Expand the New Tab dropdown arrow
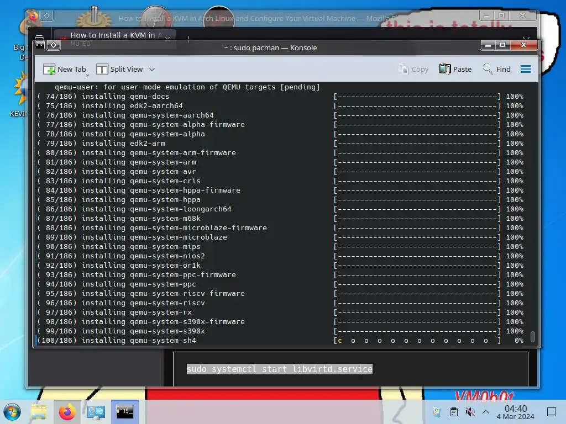The height and width of the screenshot is (424, 566). [x=87, y=75]
